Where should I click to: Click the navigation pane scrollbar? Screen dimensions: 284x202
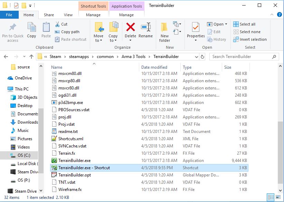click(41, 141)
